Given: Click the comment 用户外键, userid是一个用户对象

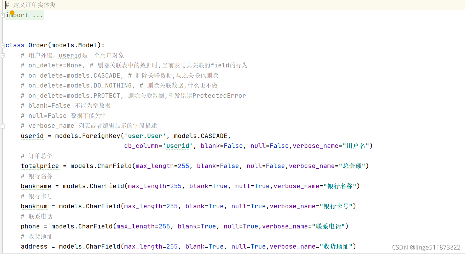Looking at the screenshot, I should tap(72, 55).
